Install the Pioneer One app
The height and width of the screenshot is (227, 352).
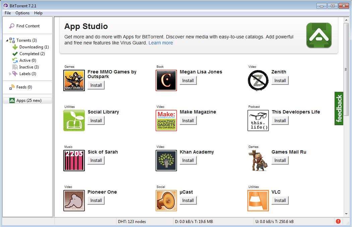click(96, 200)
